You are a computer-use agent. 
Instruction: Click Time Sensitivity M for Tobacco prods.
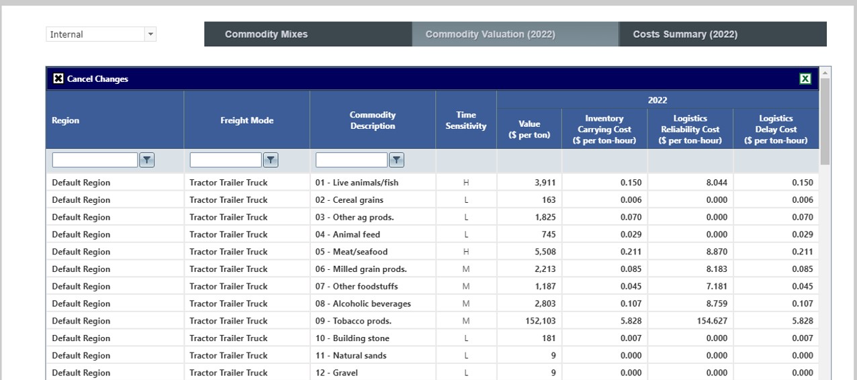[x=466, y=321]
